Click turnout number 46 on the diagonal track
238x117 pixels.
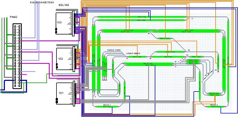pos(189,50)
